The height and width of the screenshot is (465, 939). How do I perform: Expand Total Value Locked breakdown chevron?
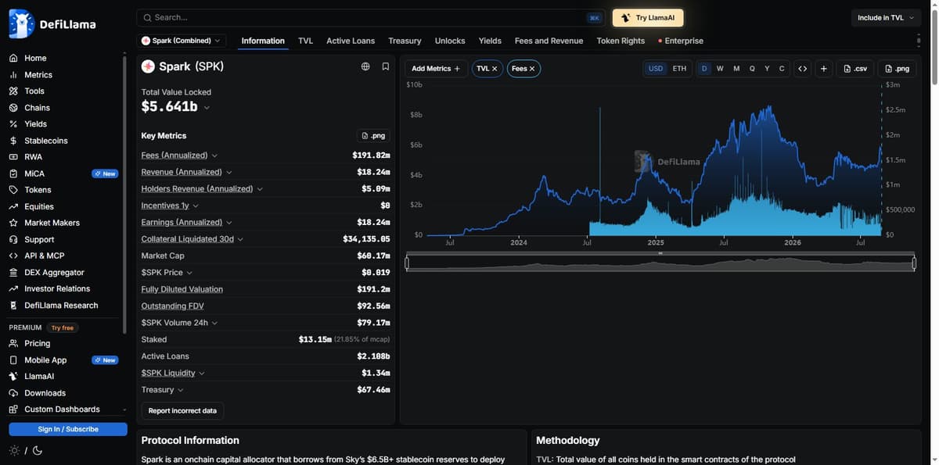click(207, 108)
